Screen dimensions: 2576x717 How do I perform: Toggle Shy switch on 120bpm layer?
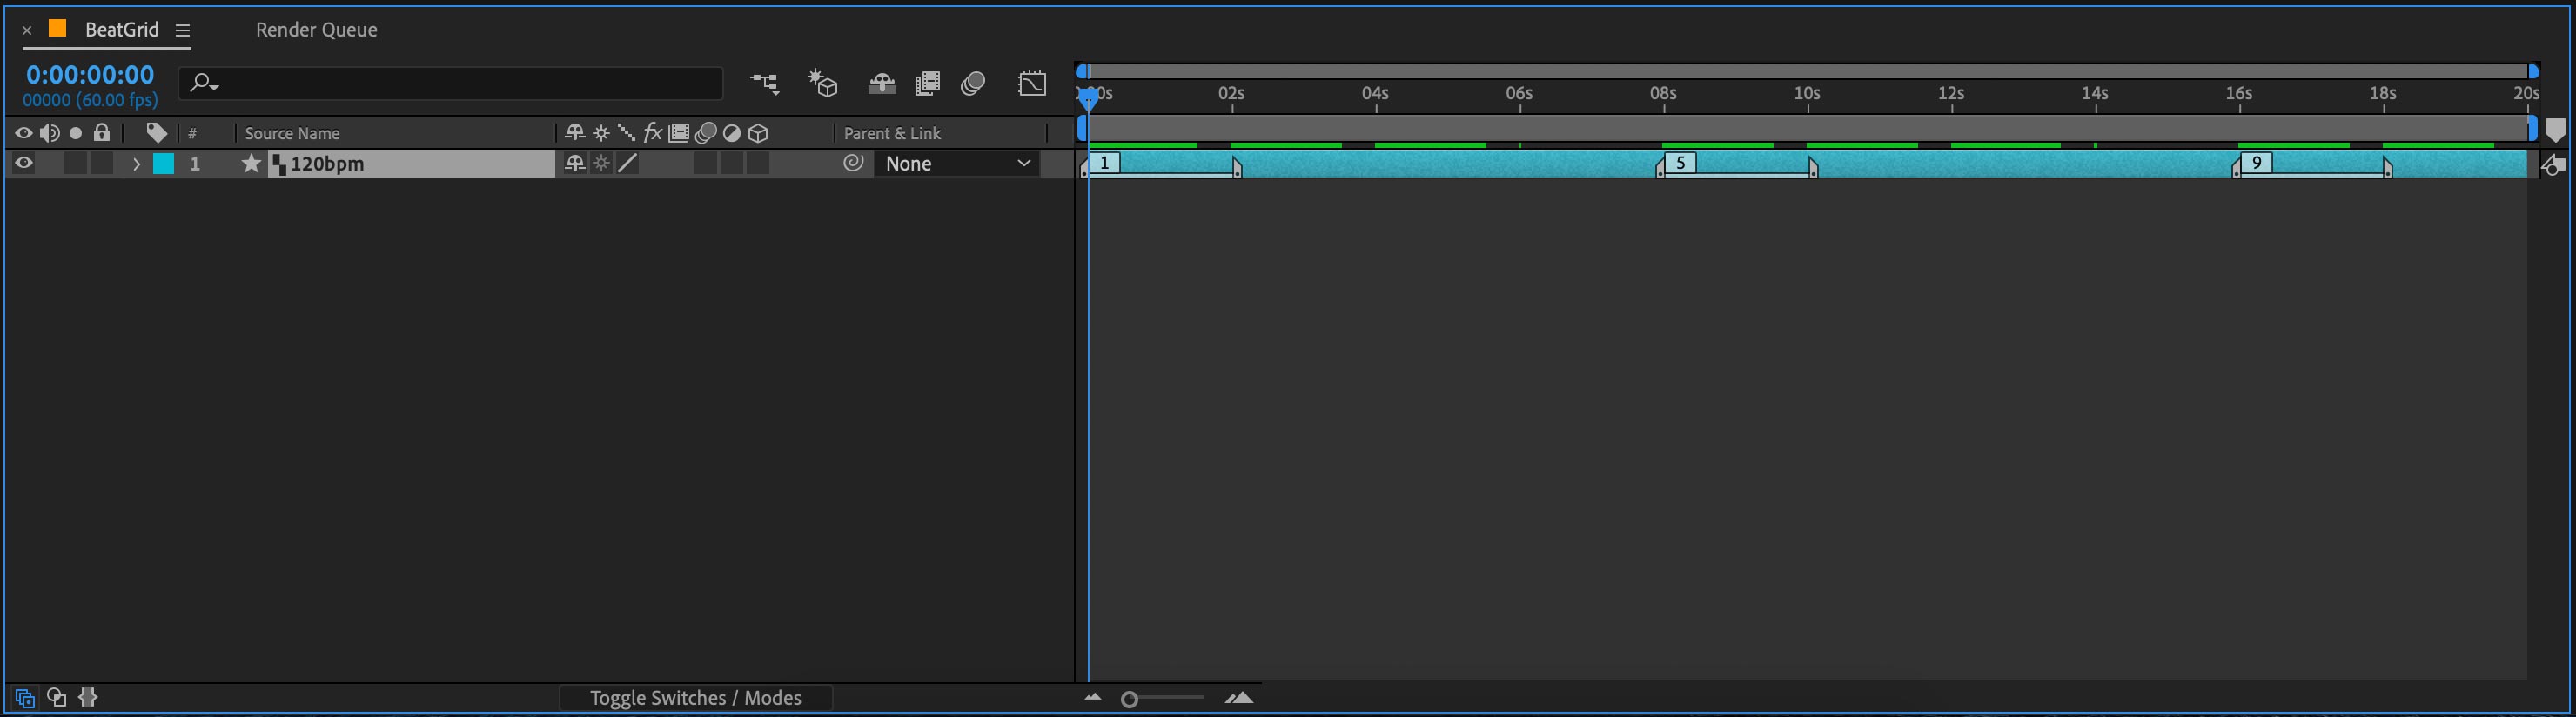coord(575,164)
